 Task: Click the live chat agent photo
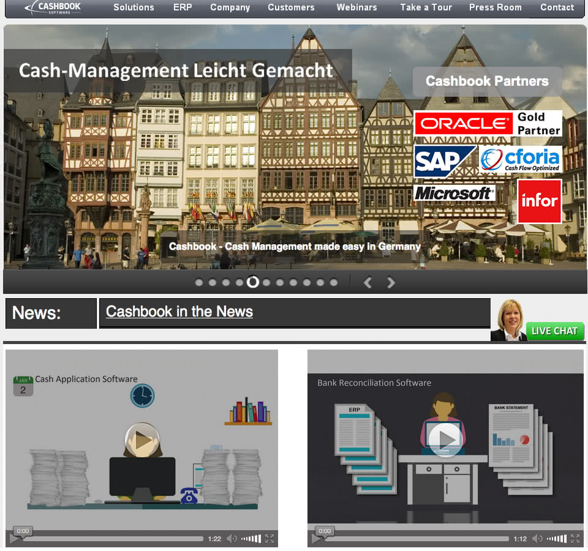tap(509, 320)
